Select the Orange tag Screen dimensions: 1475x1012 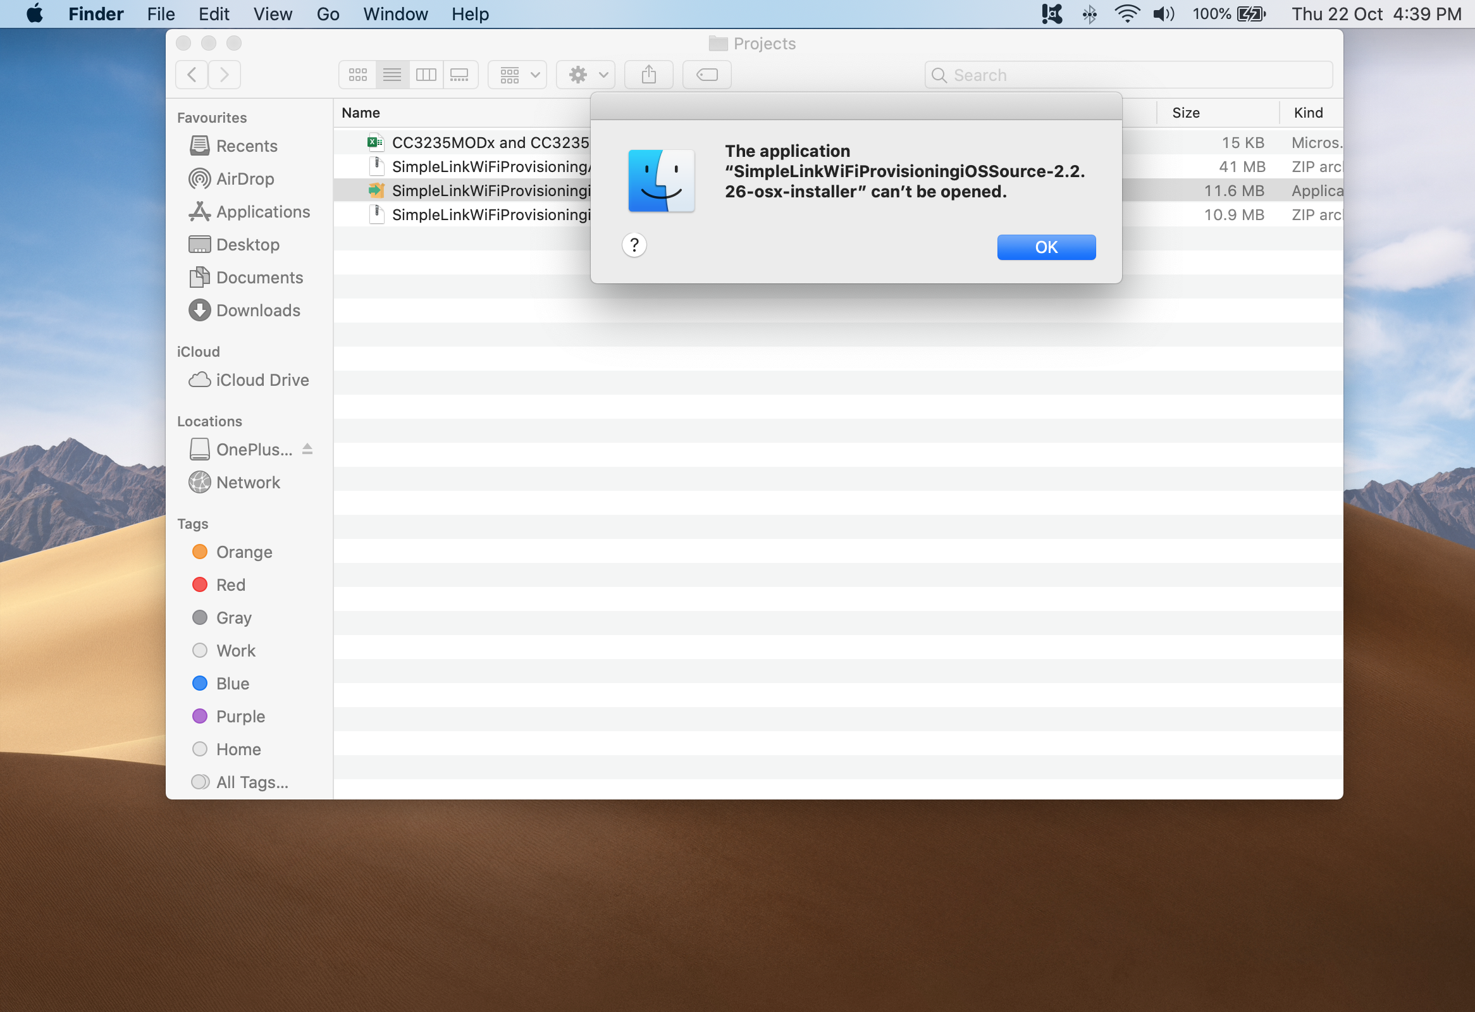pyautogui.click(x=244, y=552)
